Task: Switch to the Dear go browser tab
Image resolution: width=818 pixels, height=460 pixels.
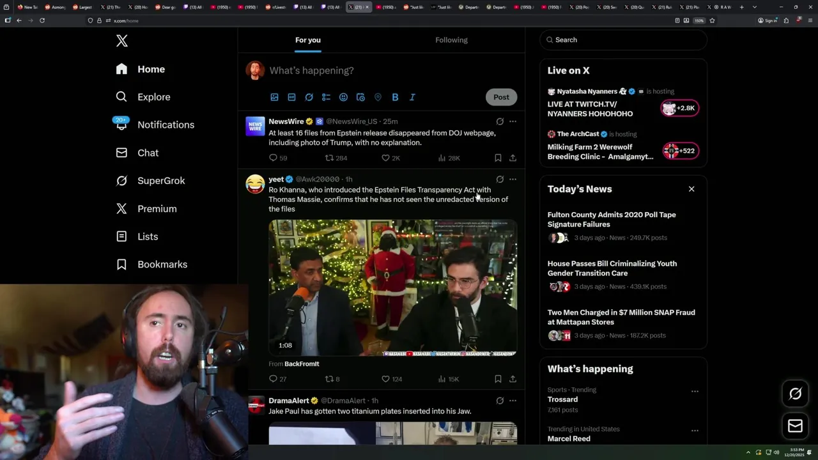Action: coord(166,7)
